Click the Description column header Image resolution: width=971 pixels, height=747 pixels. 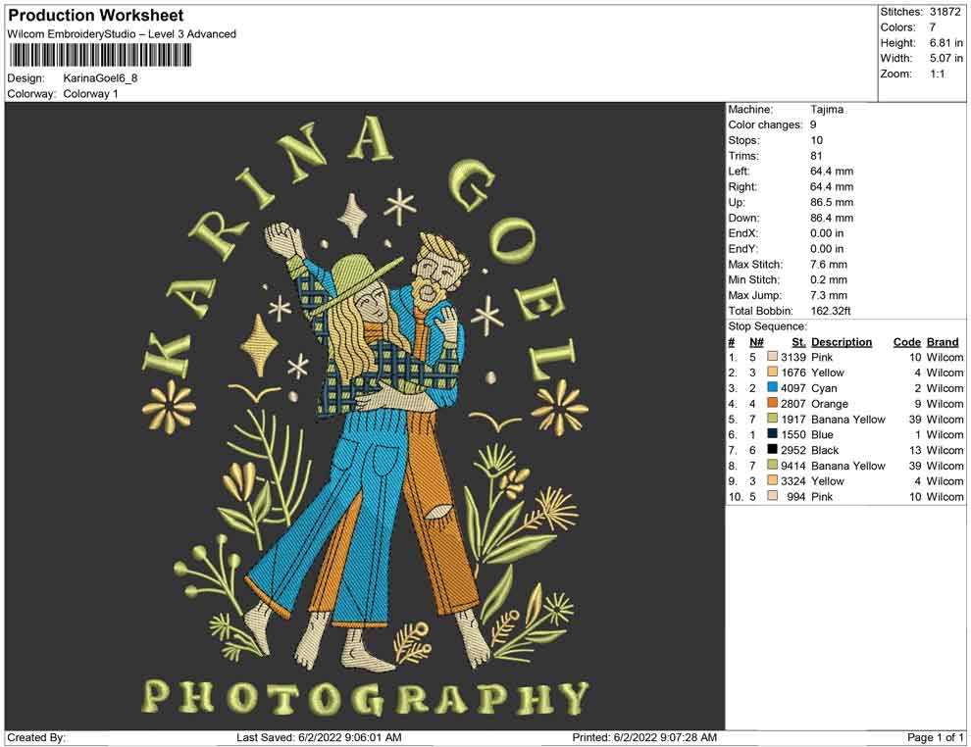841,342
